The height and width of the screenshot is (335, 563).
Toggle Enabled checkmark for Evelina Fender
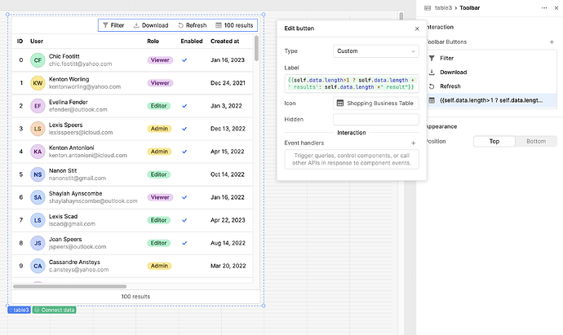pyautogui.click(x=184, y=106)
